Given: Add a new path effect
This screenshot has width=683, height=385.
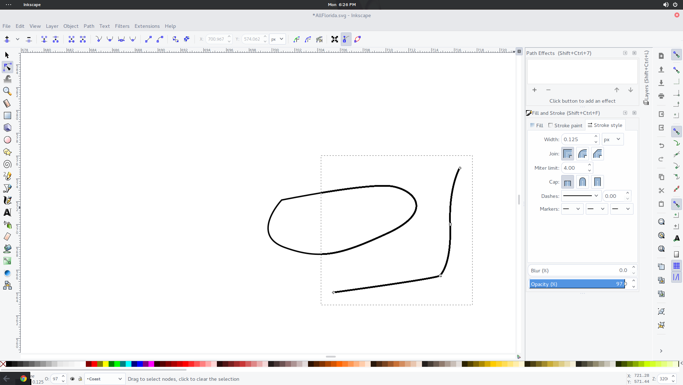Looking at the screenshot, I should 535,90.
